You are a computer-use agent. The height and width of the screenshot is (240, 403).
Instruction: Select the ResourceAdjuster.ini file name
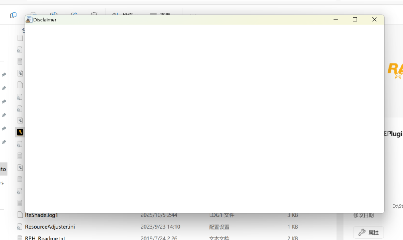point(50,227)
